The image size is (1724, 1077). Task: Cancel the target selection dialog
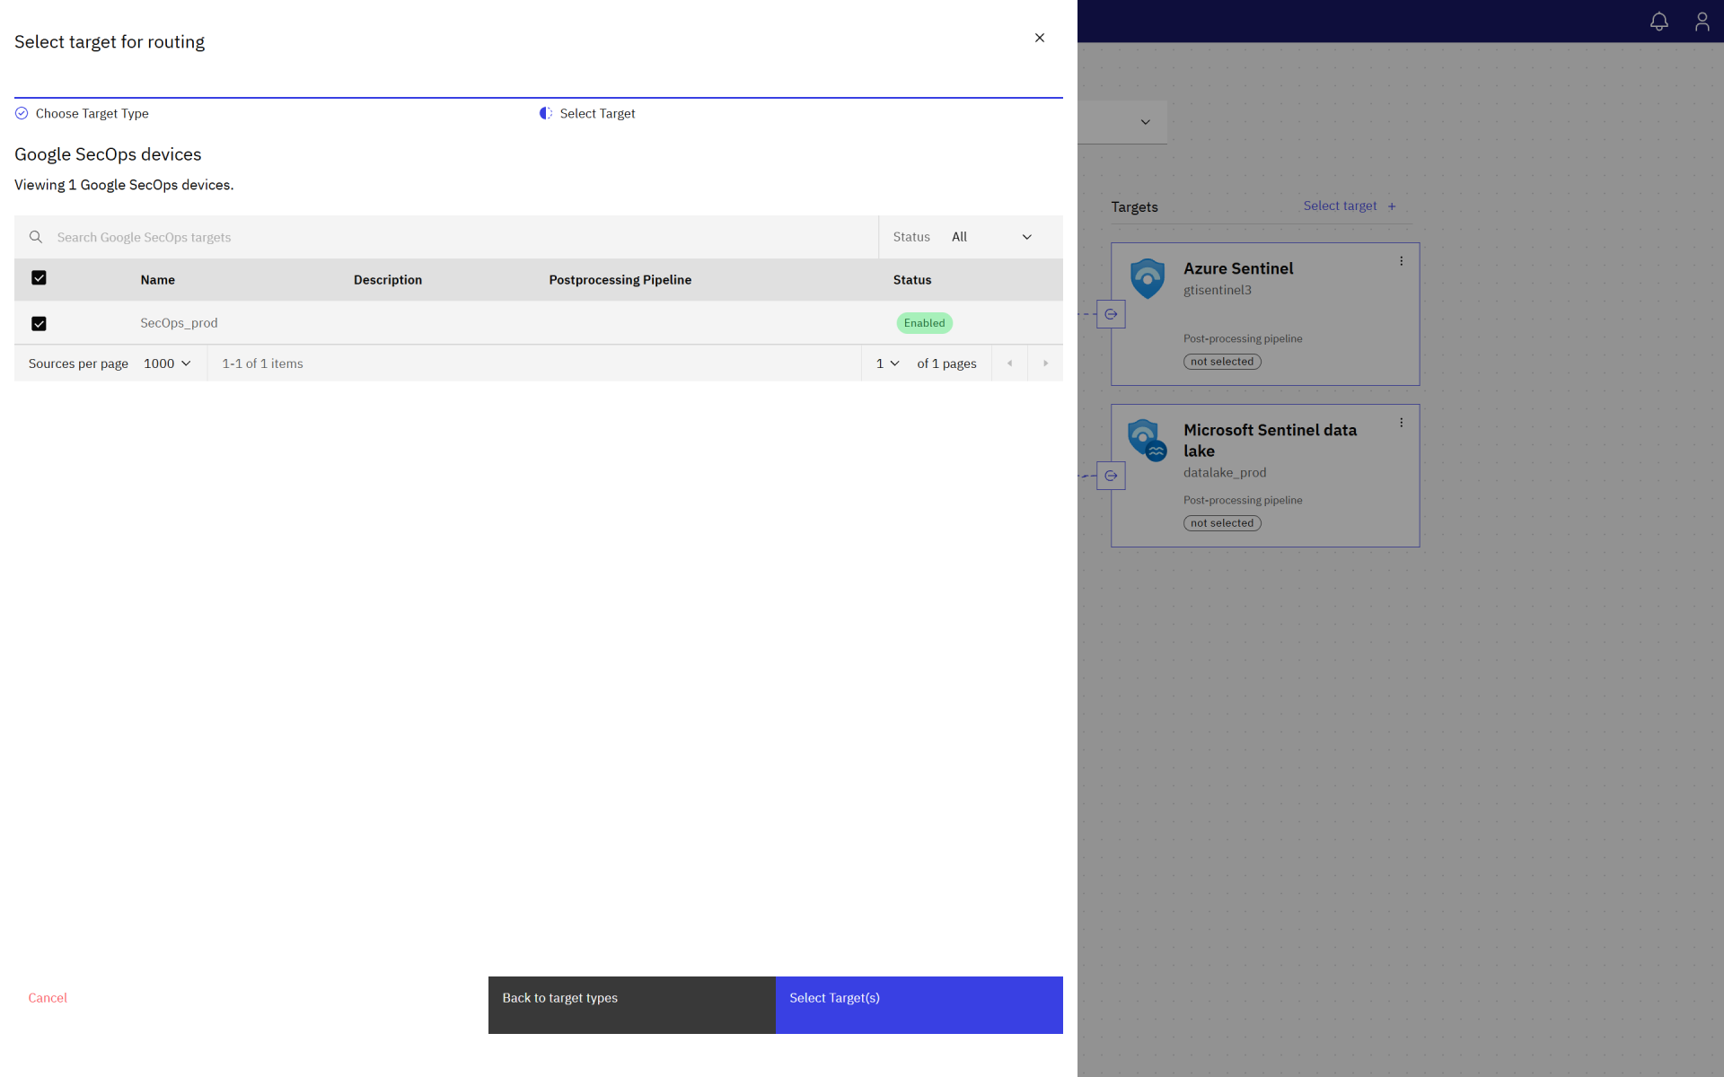tap(47, 997)
